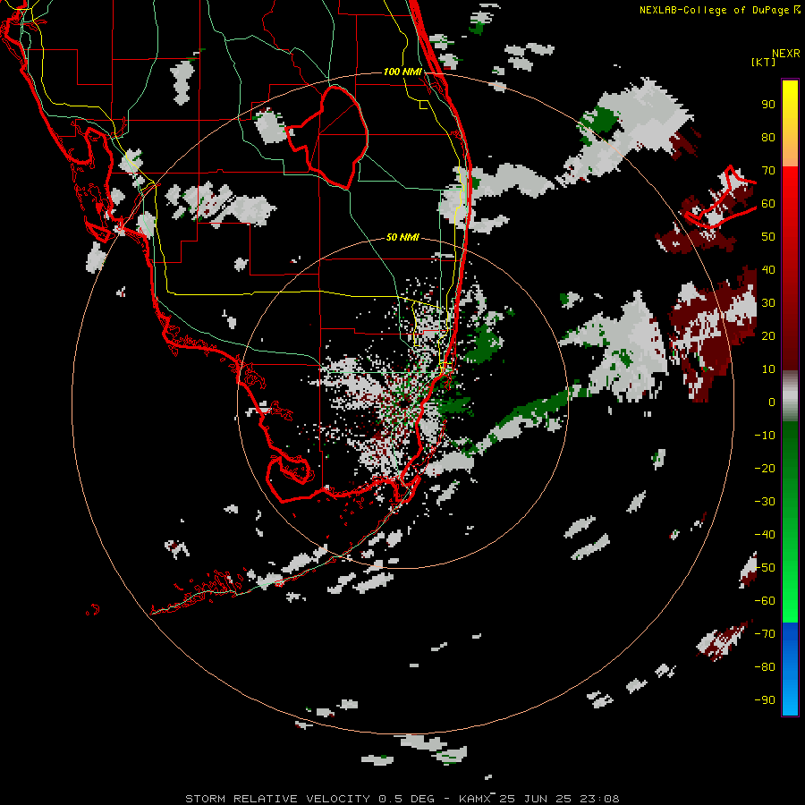Click the NEXR label above the color scale
Screen dimensions: 805x805
785,54
